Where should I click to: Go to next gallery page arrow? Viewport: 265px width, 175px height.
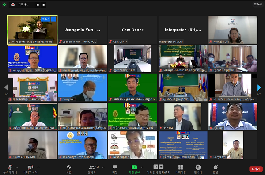pos(259,88)
